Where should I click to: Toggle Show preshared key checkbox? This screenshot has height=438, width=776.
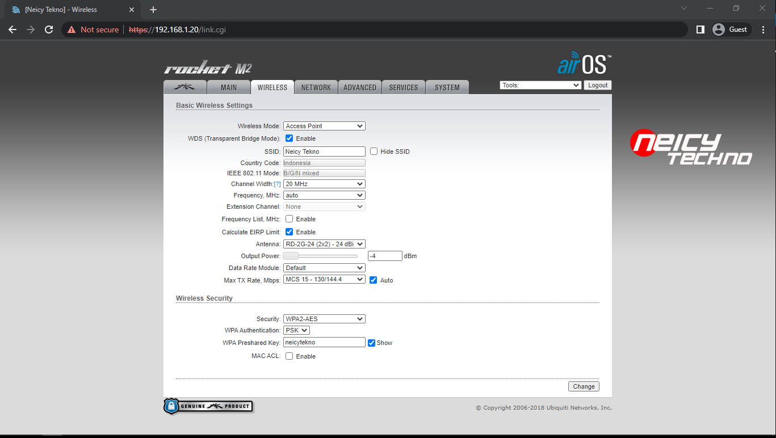click(x=371, y=343)
